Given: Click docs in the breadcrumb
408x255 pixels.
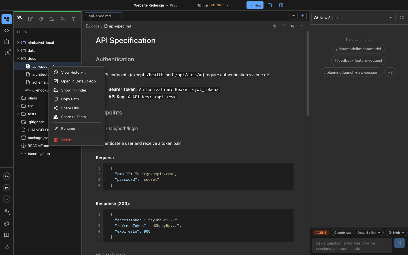Looking at the screenshot, I should tap(95, 26).
